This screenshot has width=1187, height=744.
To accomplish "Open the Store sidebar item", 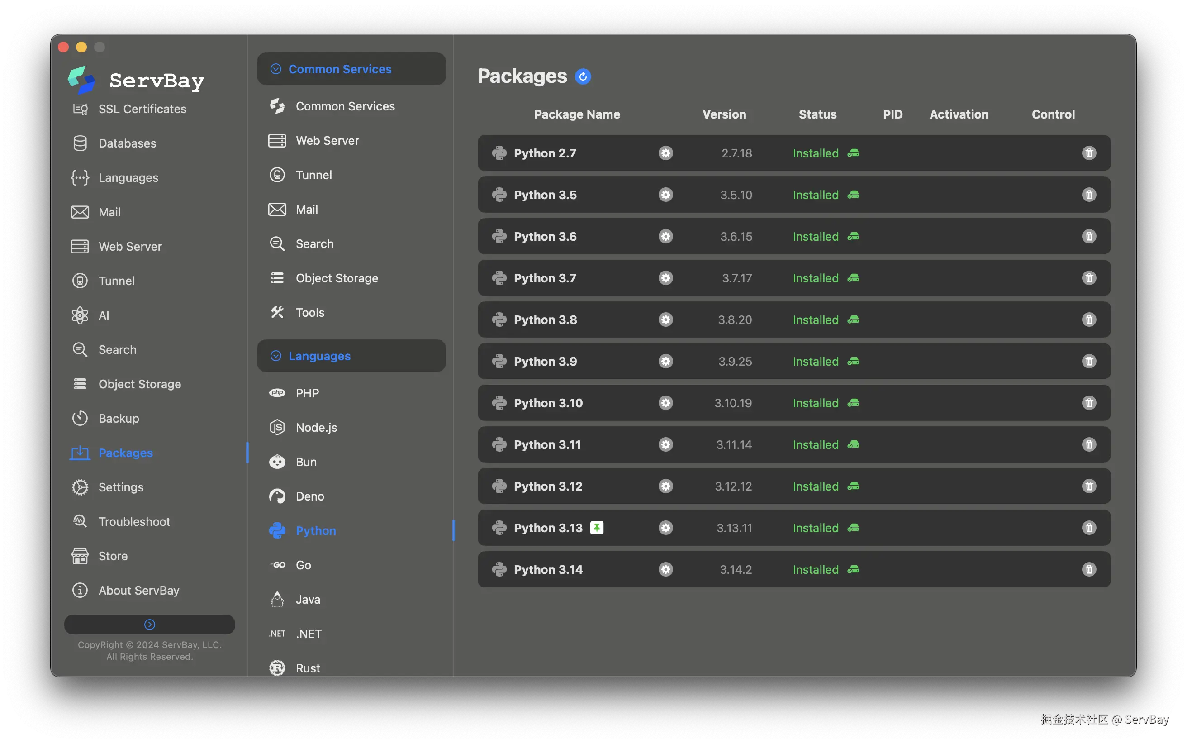I will pos(113,556).
